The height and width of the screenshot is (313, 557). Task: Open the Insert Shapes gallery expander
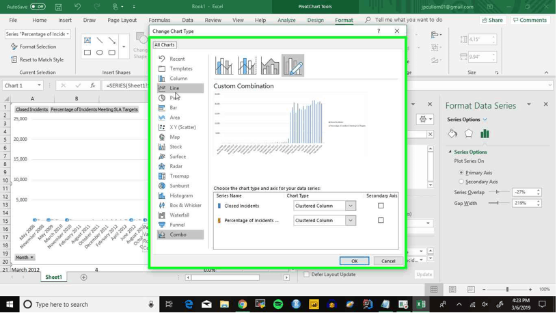pyautogui.click(x=124, y=46)
